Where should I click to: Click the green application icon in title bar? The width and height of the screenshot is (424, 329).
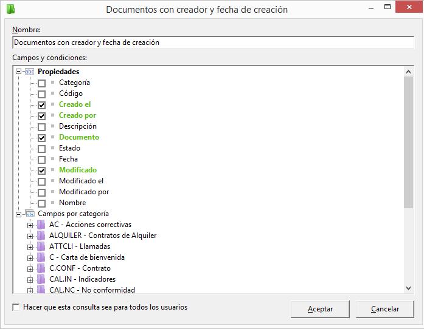click(x=10, y=9)
